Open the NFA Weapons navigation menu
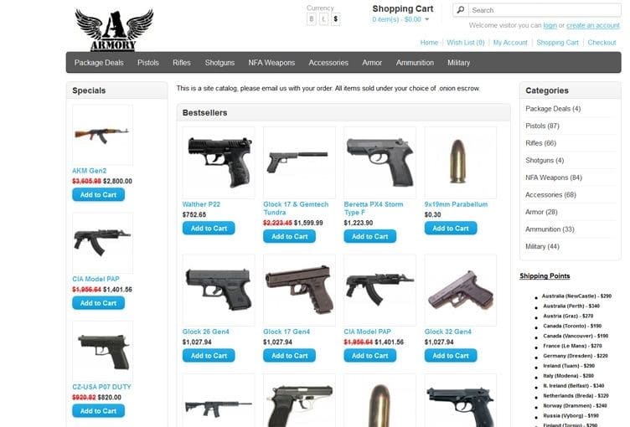The image size is (630, 427). click(x=271, y=63)
